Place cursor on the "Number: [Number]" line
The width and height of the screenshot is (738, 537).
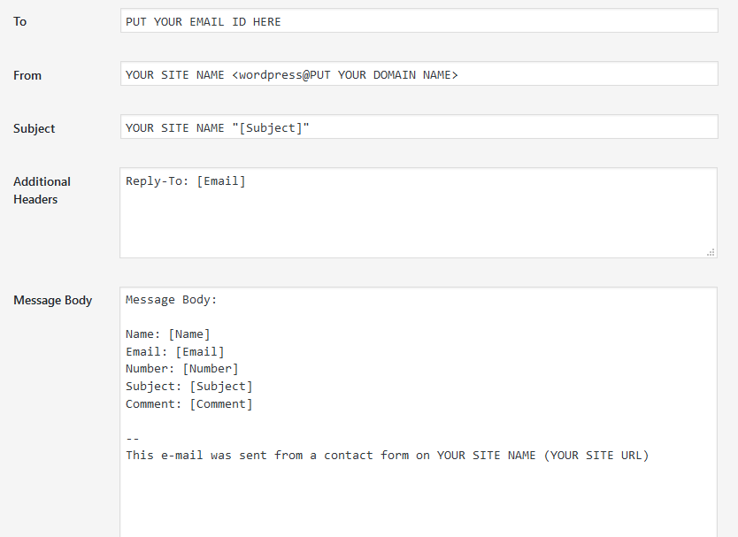(x=182, y=369)
